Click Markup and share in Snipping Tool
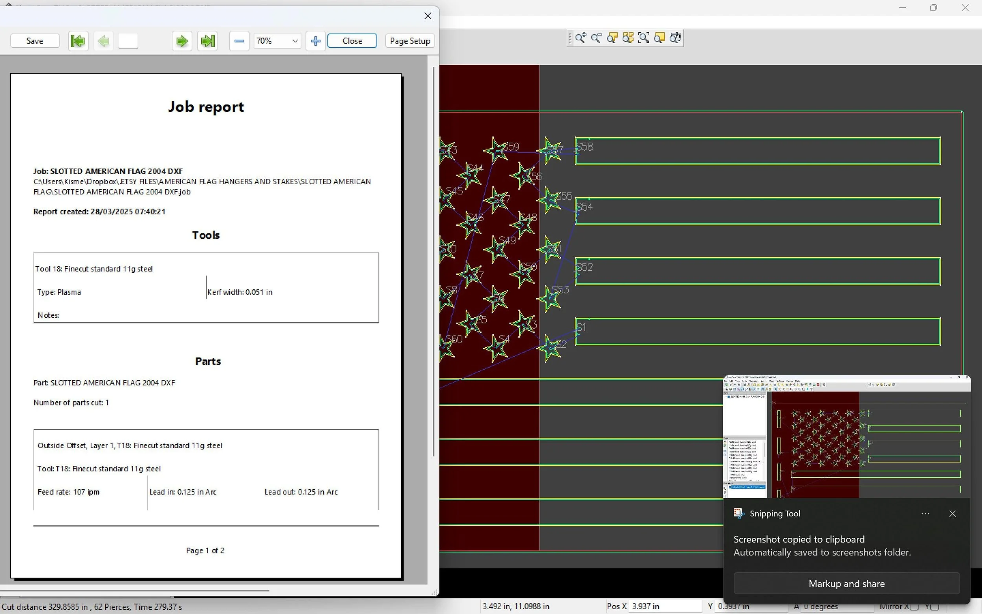The image size is (982, 614). pyautogui.click(x=846, y=583)
